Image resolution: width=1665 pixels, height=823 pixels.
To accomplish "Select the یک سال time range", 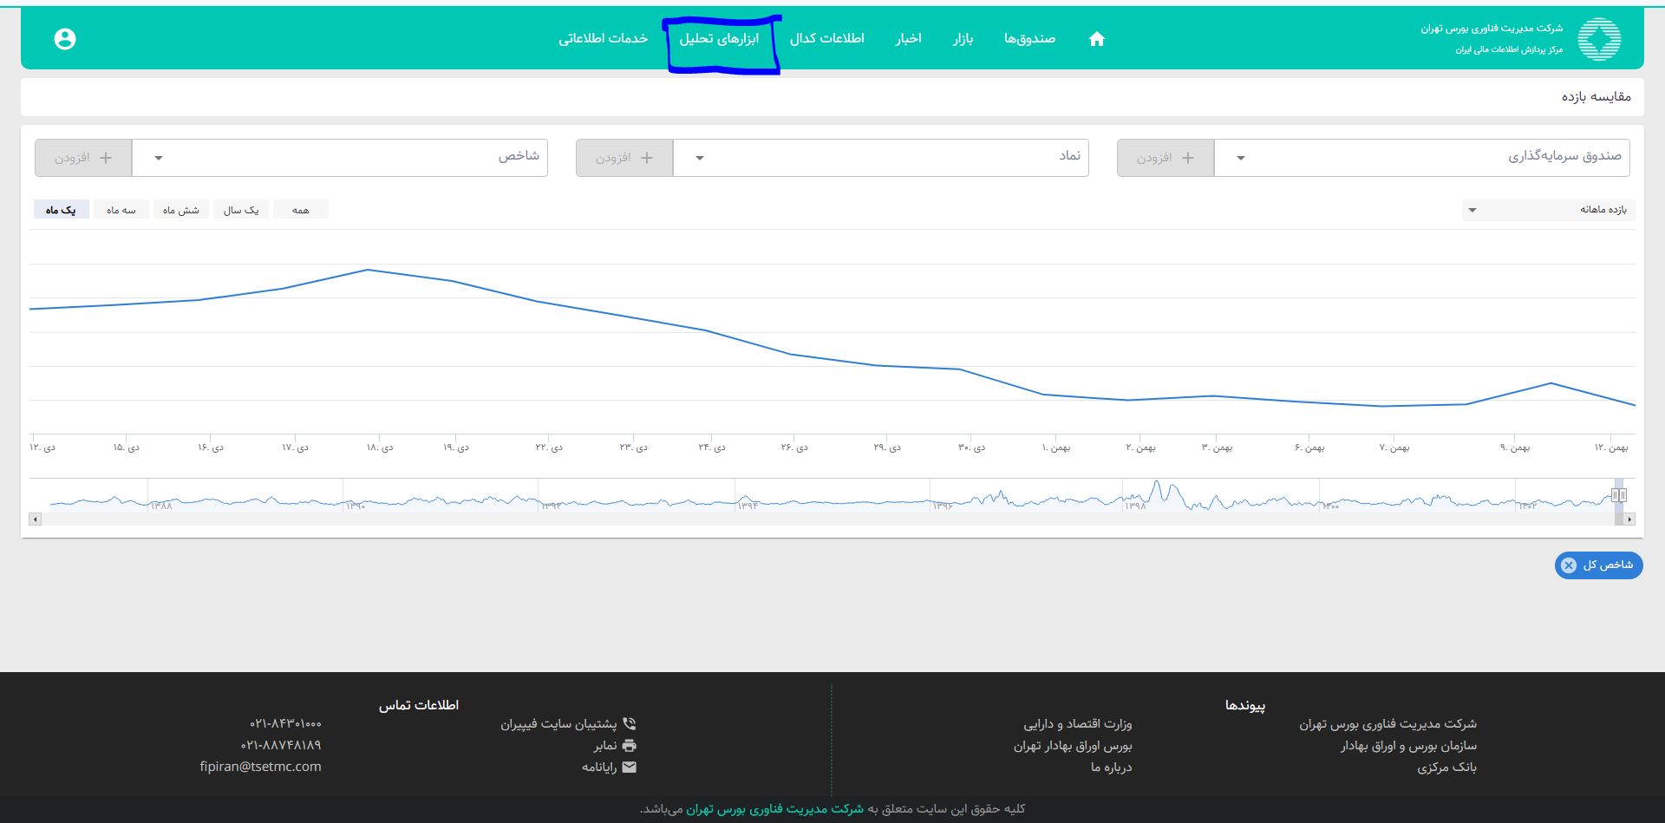I will pos(240,210).
